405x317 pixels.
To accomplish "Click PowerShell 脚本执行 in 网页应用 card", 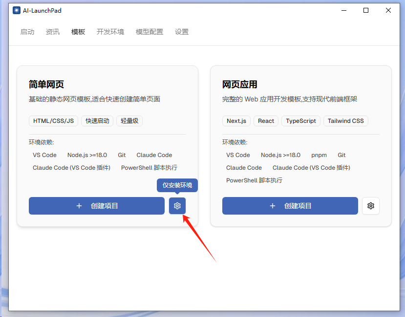I will [x=254, y=180].
